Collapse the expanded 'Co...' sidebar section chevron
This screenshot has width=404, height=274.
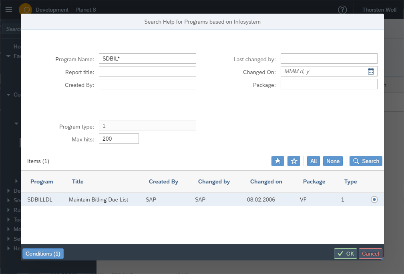coord(8,95)
